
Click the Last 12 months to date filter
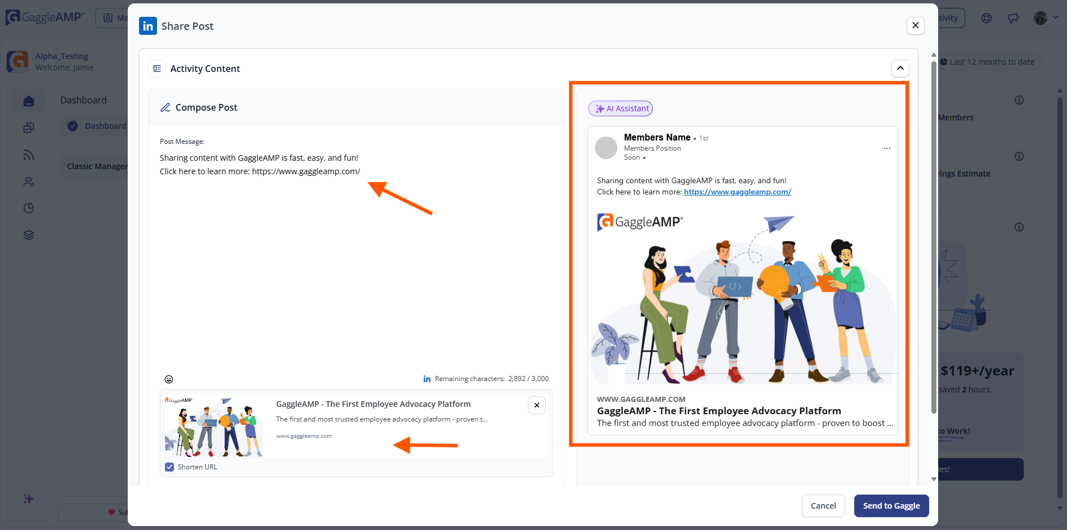coord(987,62)
